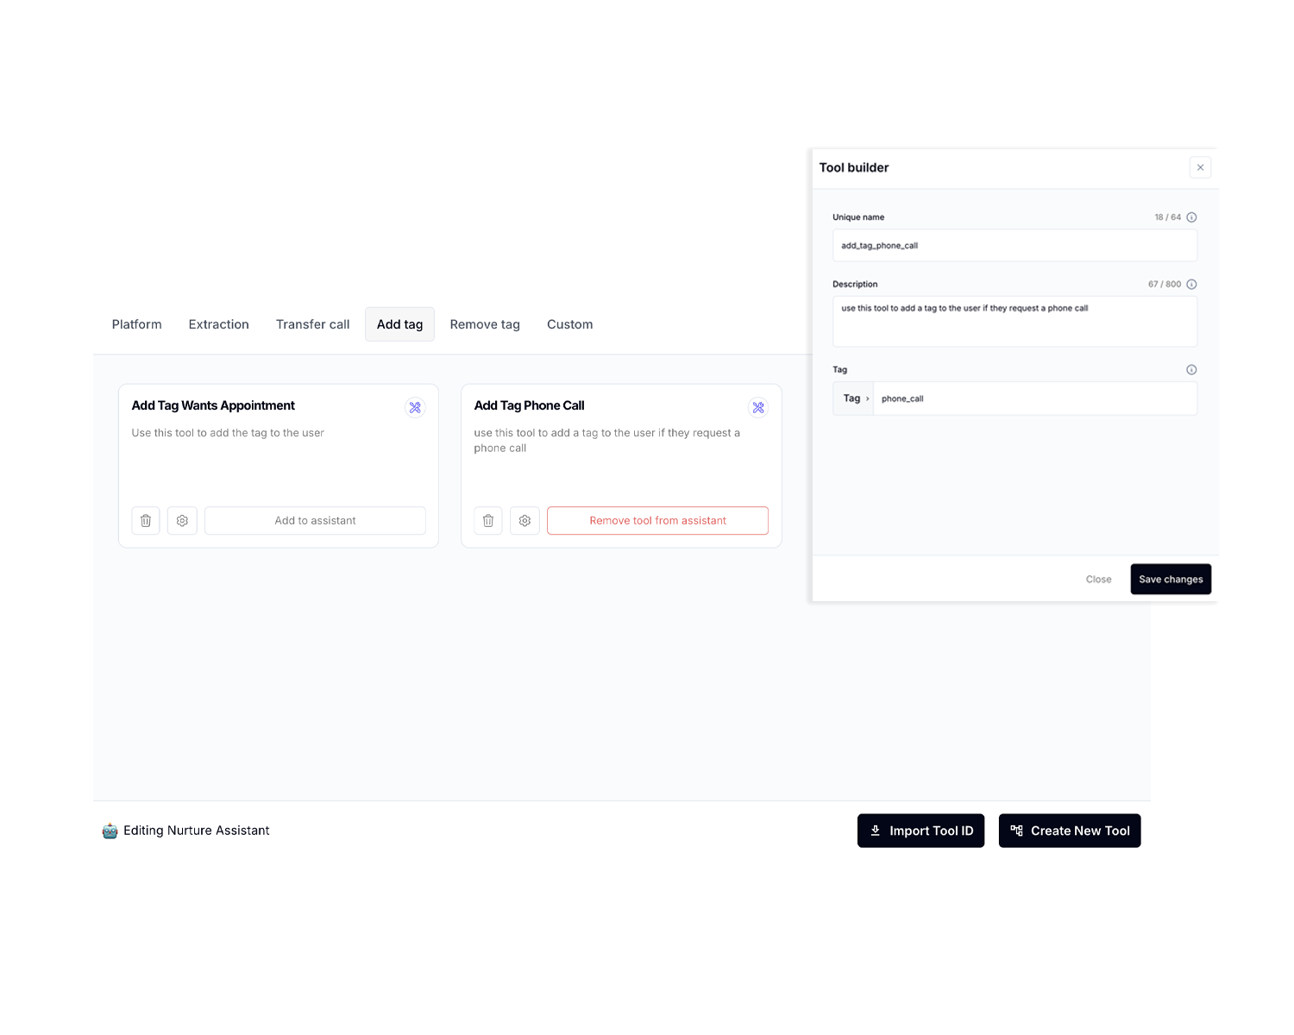Click the Close text button
Image resolution: width=1294 pixels, height=1035 pixels.
(1098, 580)
